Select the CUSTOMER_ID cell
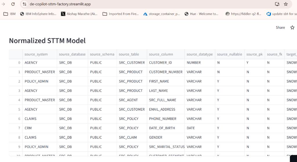The image size is (297, 162). (166, 63)
